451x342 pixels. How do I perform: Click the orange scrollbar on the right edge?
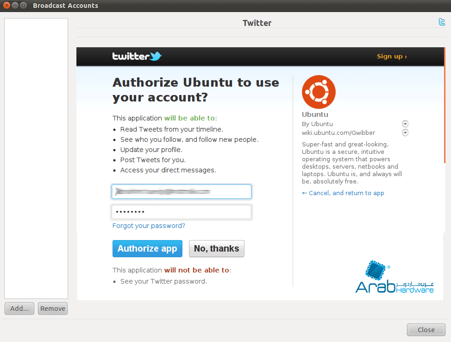[445, 105]
